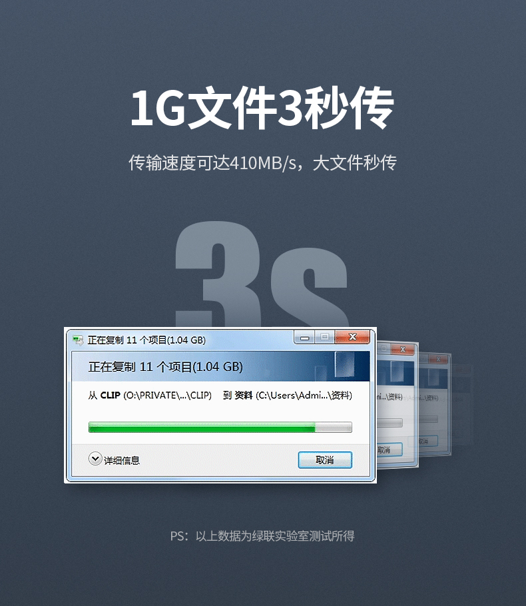Click the green file copy progress bar
The height and width of the screenshot is (606, 526).
tap(220, 427)
